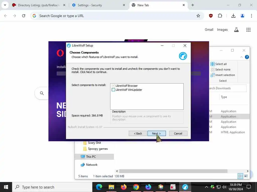Cancel the LibreWolf installation

pos(178,133)
